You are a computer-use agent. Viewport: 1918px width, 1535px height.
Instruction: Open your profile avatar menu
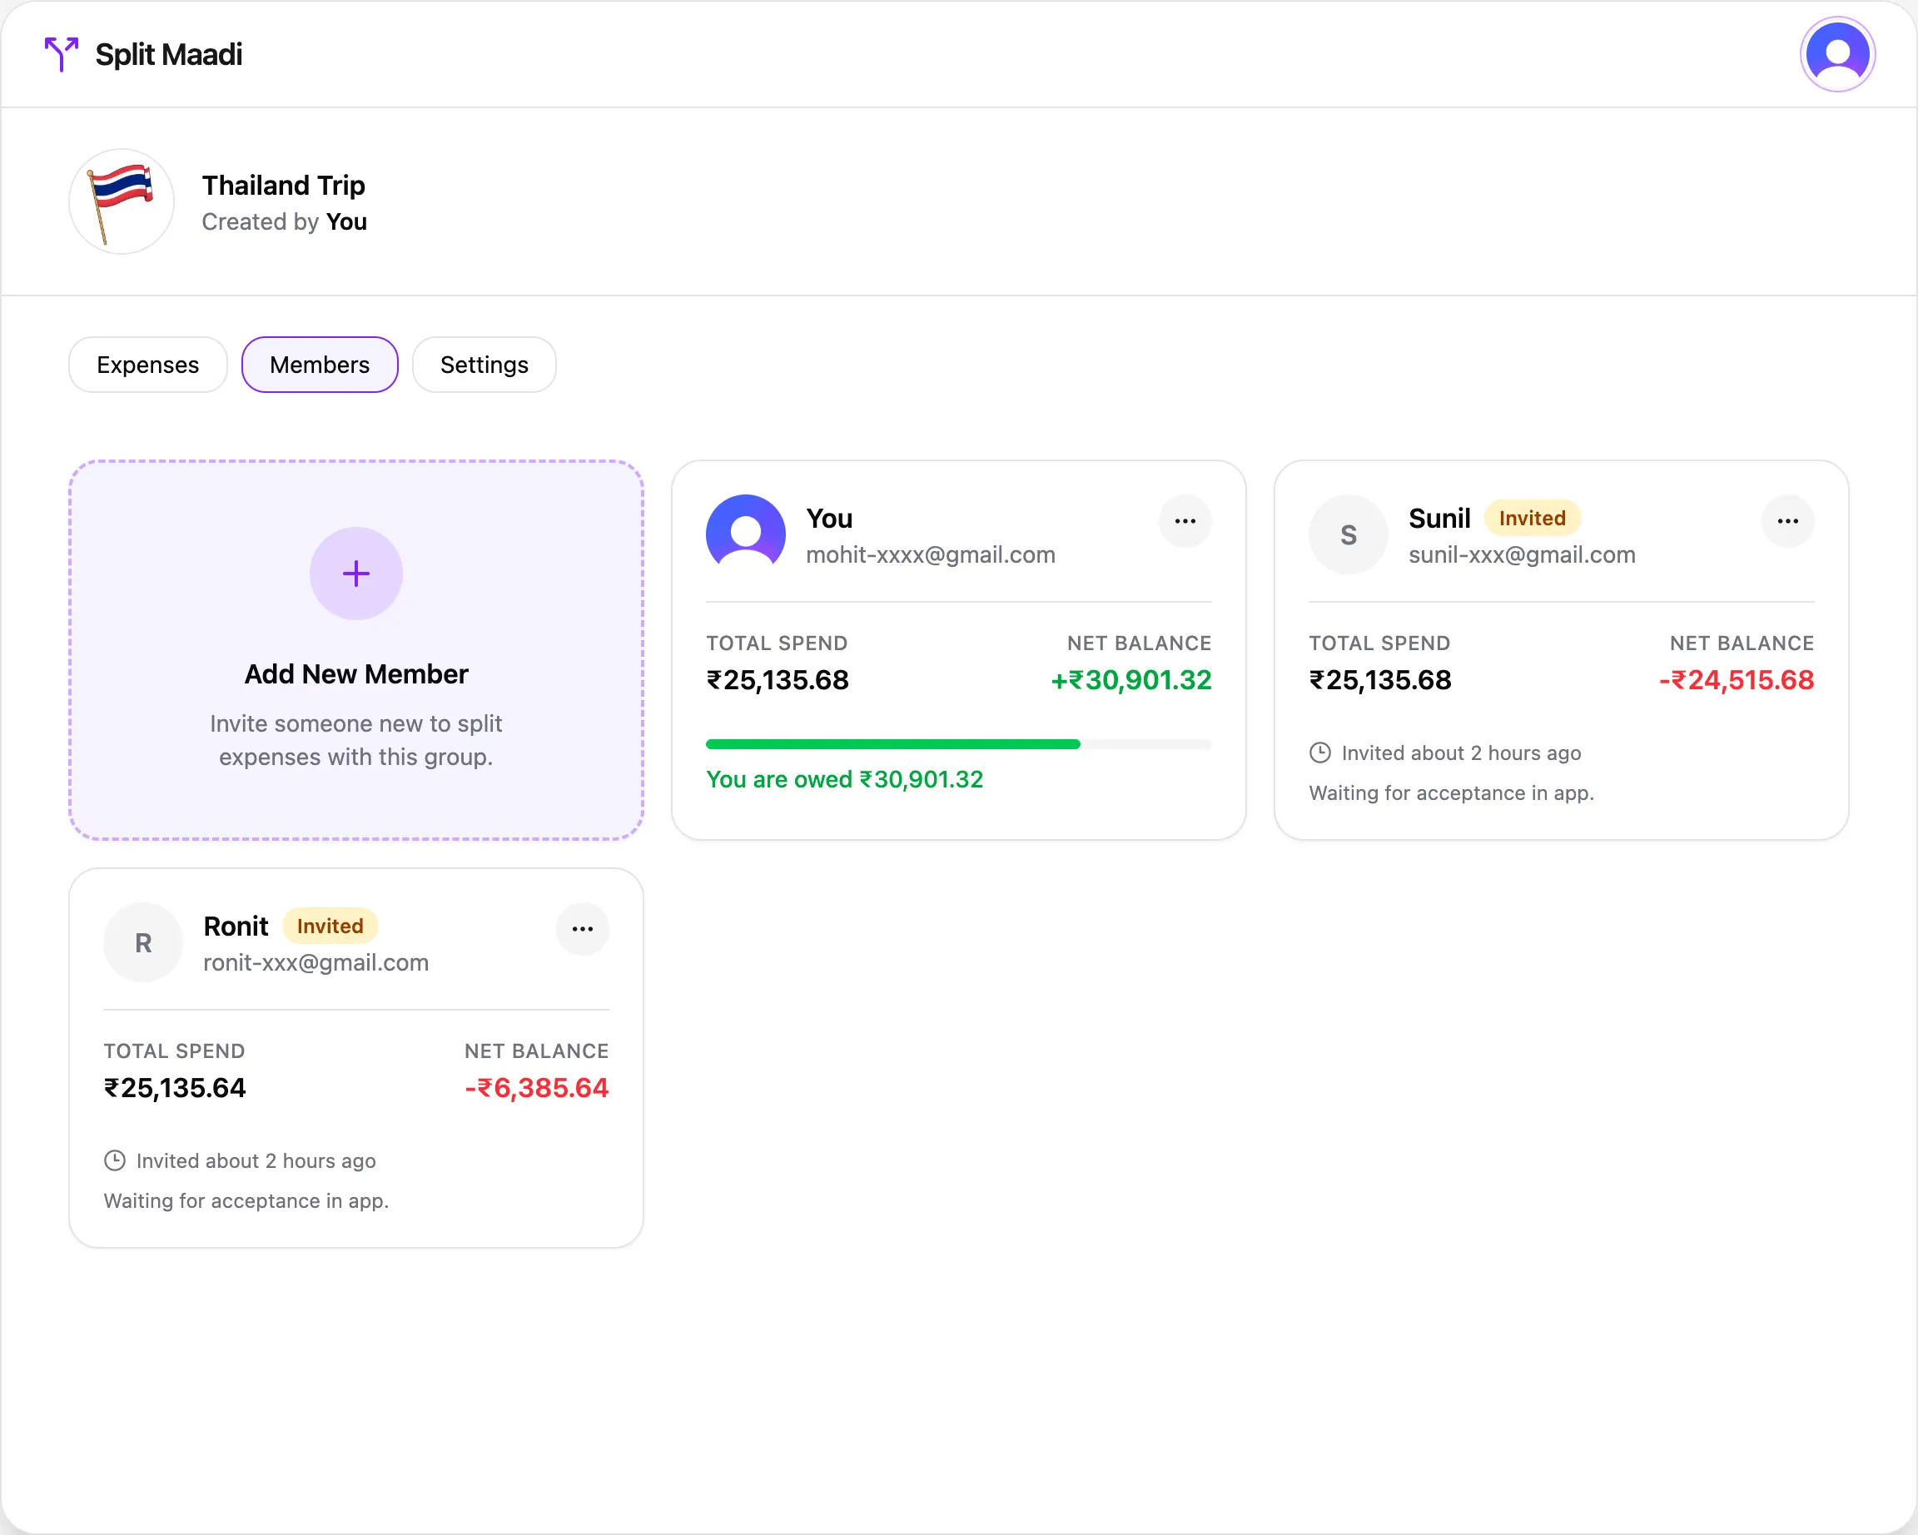[1837, 53]
